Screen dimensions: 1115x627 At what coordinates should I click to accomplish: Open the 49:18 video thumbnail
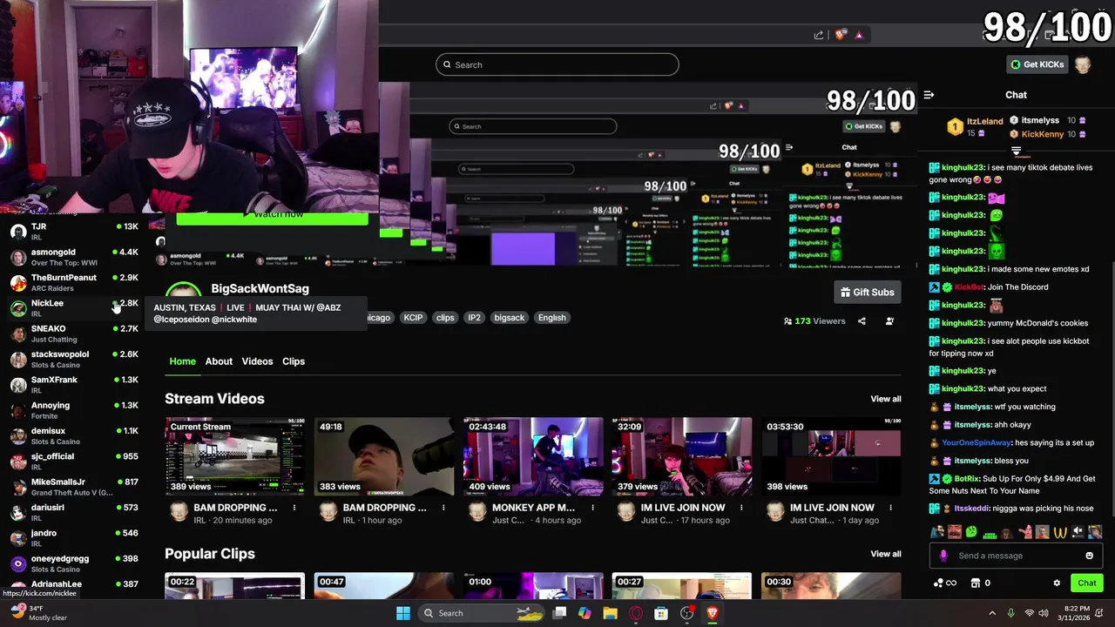coord(384,456)
